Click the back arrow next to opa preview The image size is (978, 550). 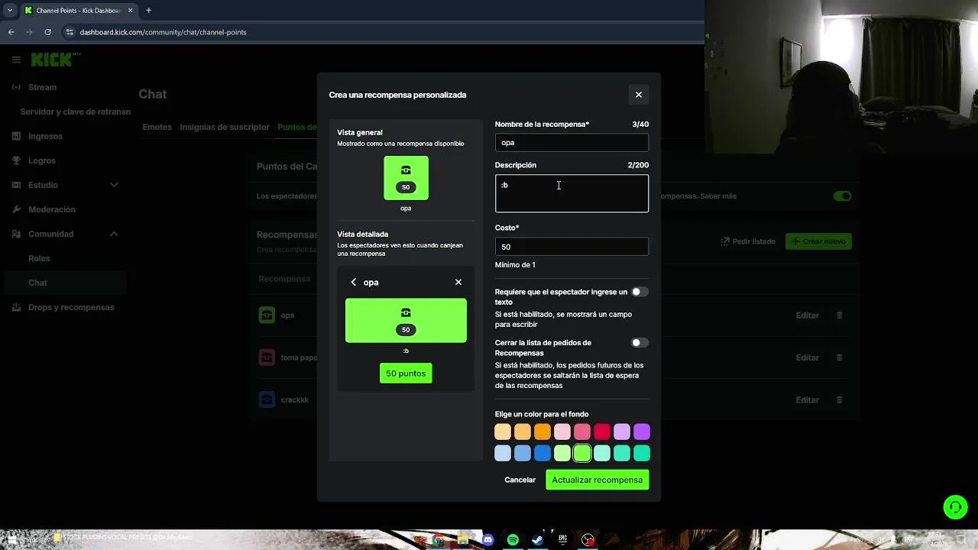(x=353, y=283)
